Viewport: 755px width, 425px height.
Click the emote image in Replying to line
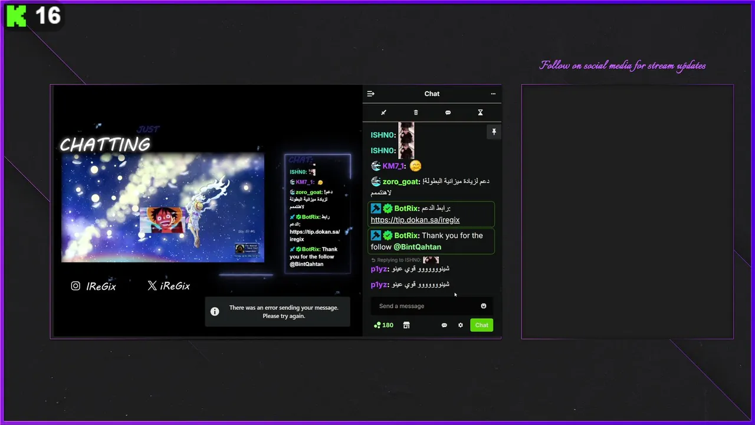coord(431,260)
